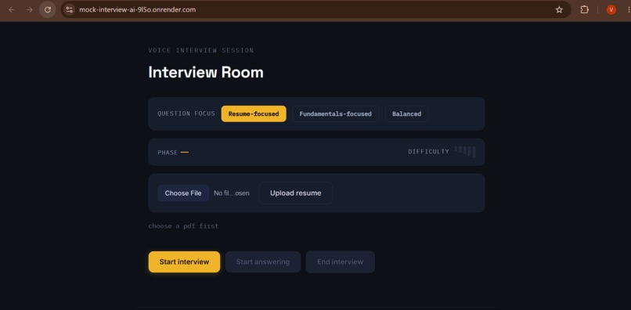Viewport: 631px width, 310px height.
Task: Select Fundamentals-focused question focus
Action: click(335, 114)
